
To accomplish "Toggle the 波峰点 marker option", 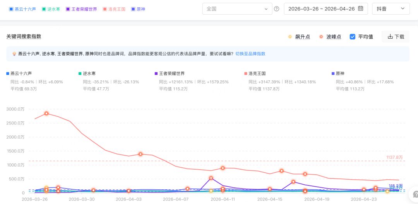I will 330,37.
